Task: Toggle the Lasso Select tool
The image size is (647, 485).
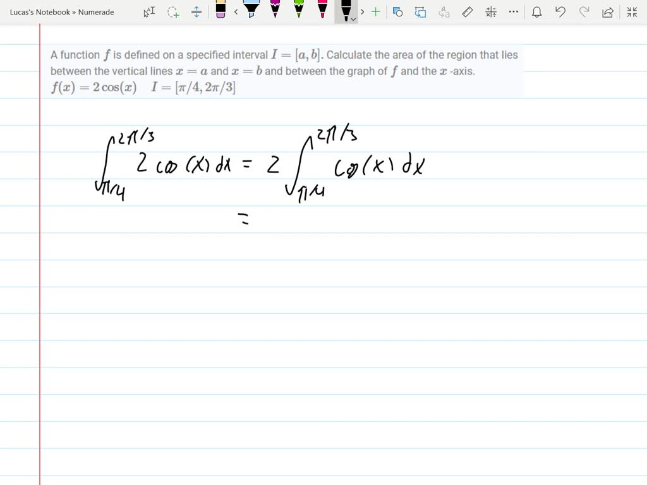Action: pos(172,11)
